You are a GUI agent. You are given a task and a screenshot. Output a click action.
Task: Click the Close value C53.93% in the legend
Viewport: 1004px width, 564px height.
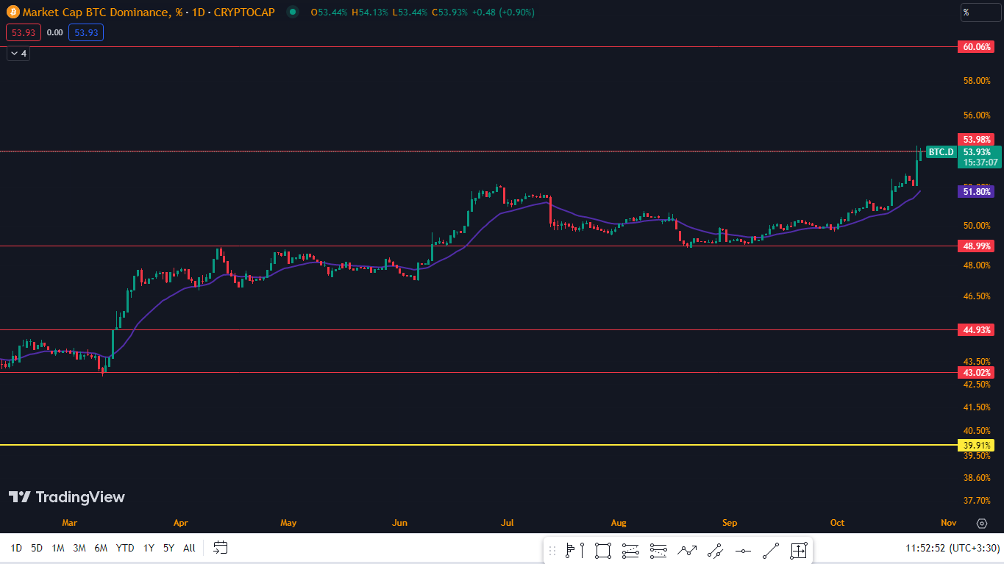449,13
